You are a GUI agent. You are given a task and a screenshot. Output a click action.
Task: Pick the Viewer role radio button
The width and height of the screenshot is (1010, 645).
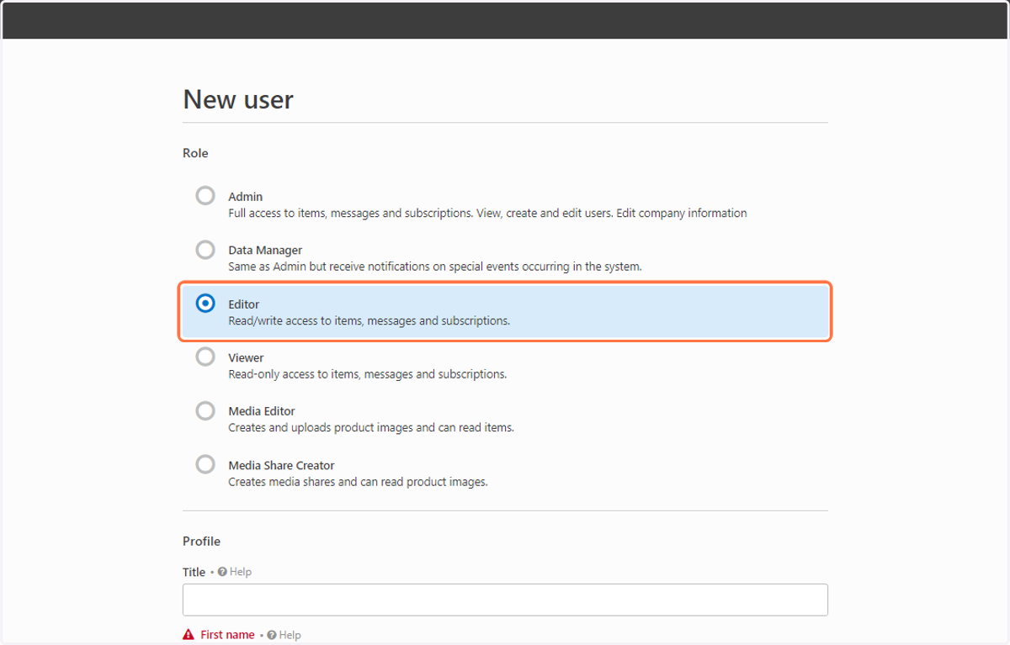(205, 357)
